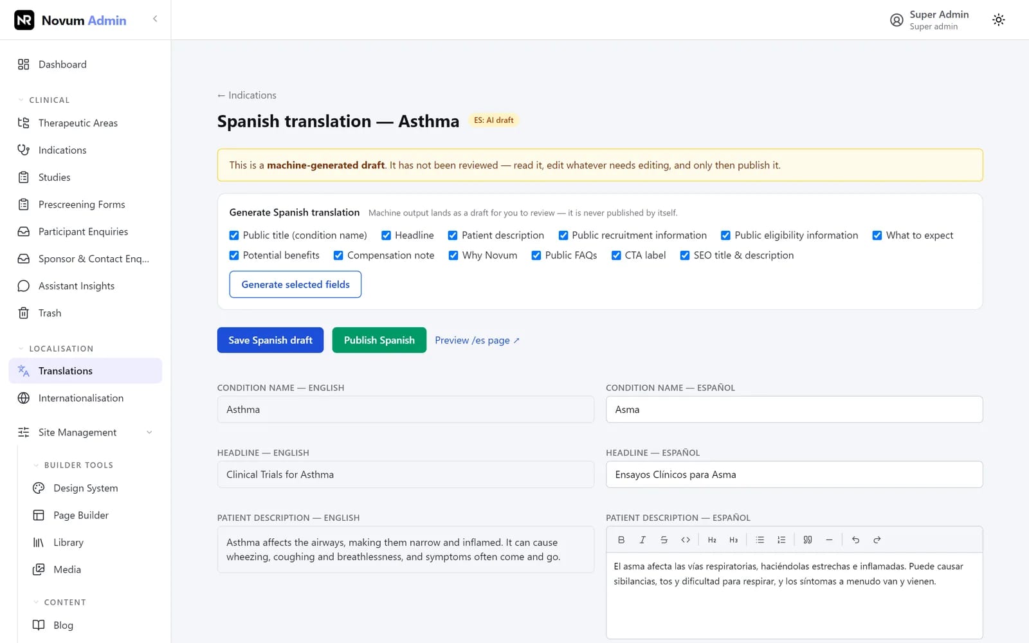Apply strikethrough formatting in the editor
This screenshot has width=1029, height=643.
click(664, 540)
